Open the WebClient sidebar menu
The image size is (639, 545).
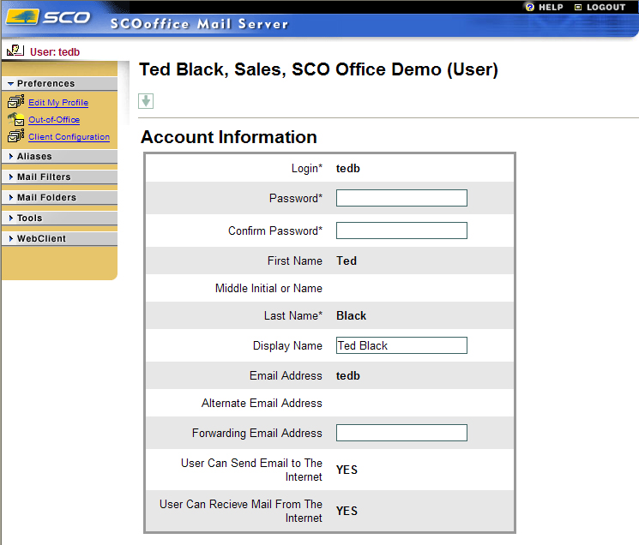[x=41, y=239]
